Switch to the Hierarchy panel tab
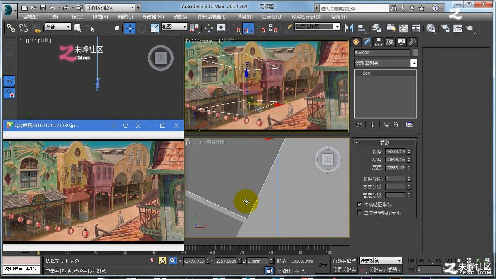The image size is (496, 279). 379,42
